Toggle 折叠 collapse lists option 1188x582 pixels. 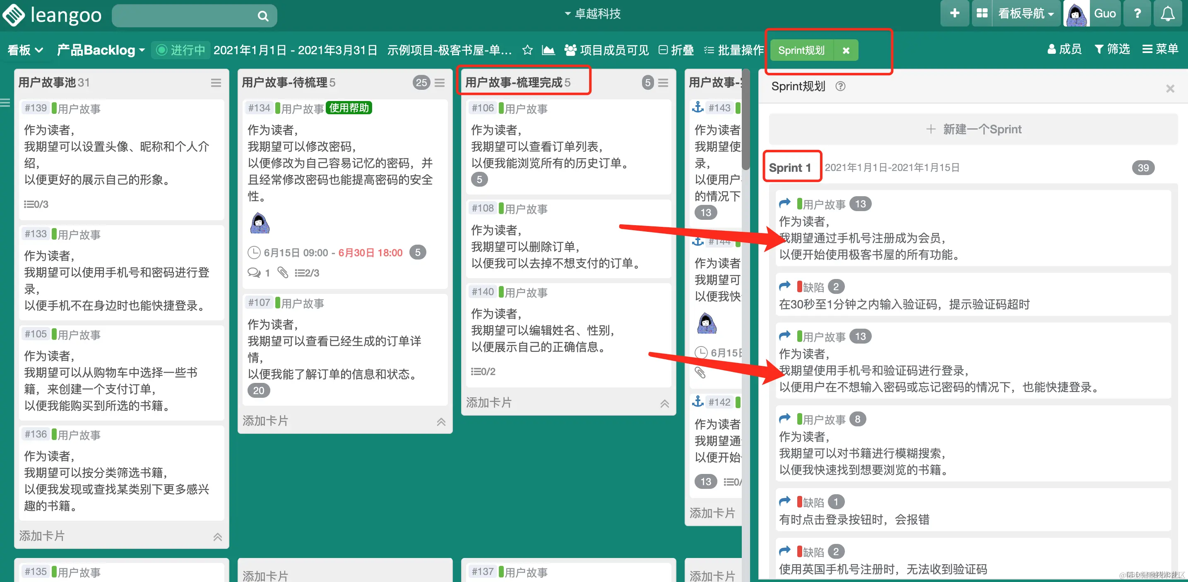676,50
